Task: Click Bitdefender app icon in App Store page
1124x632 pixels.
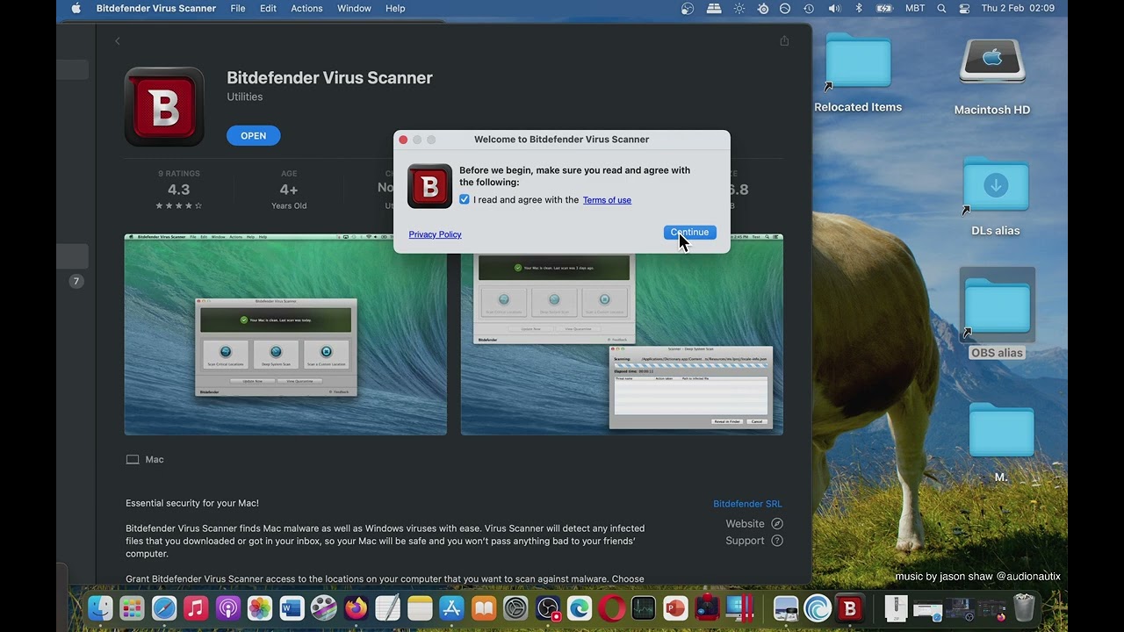Action: pos(164,106)
